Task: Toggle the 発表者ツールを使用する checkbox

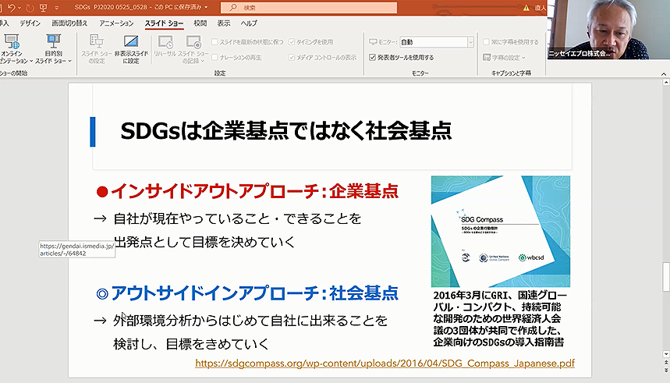Action: (x=372, y=57)
